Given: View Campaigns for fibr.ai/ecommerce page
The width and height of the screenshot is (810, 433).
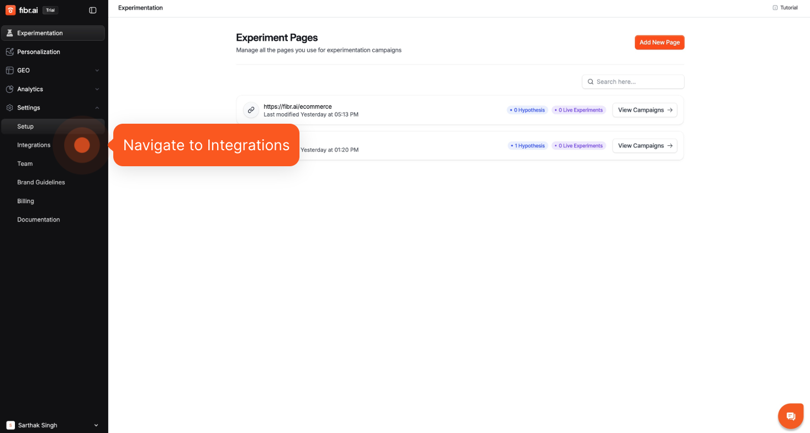Looking at the screenshot, I should [x=644, y=110].
